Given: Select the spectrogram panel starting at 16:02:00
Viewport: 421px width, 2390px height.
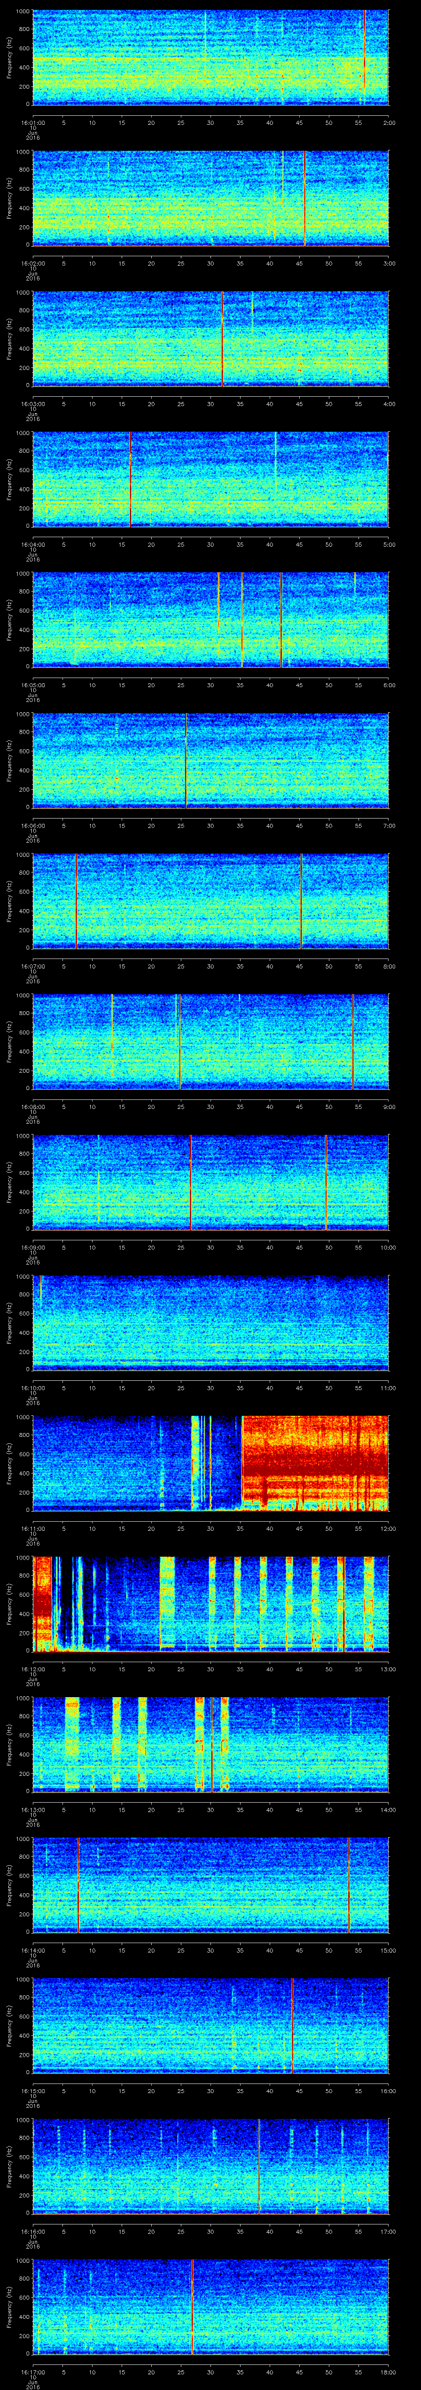Looking at the screenshot, I should 210,198.
